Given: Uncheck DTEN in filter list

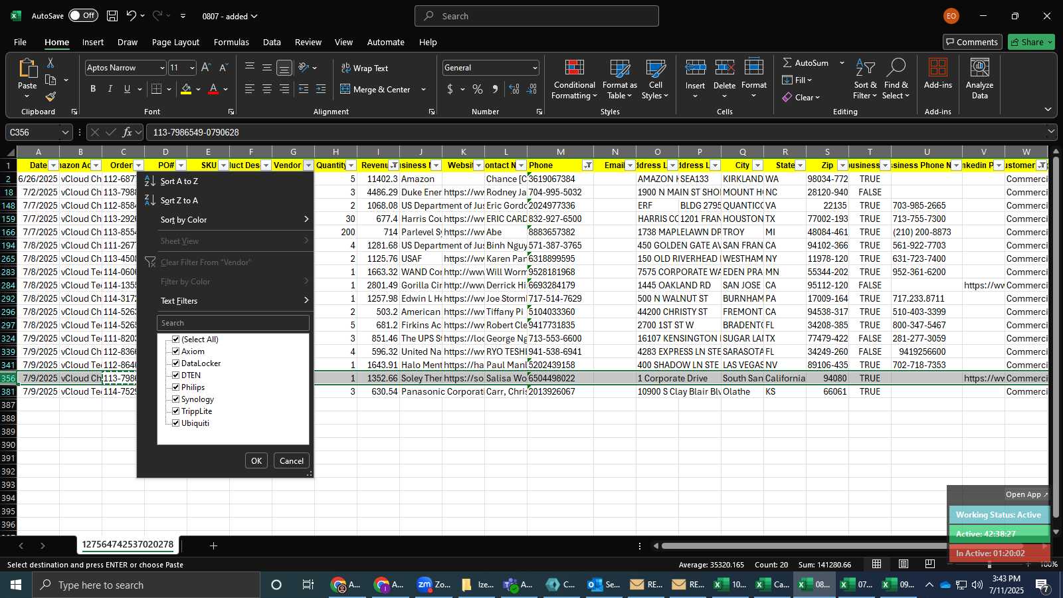Looking at the screenshot, I should [176, 375].
